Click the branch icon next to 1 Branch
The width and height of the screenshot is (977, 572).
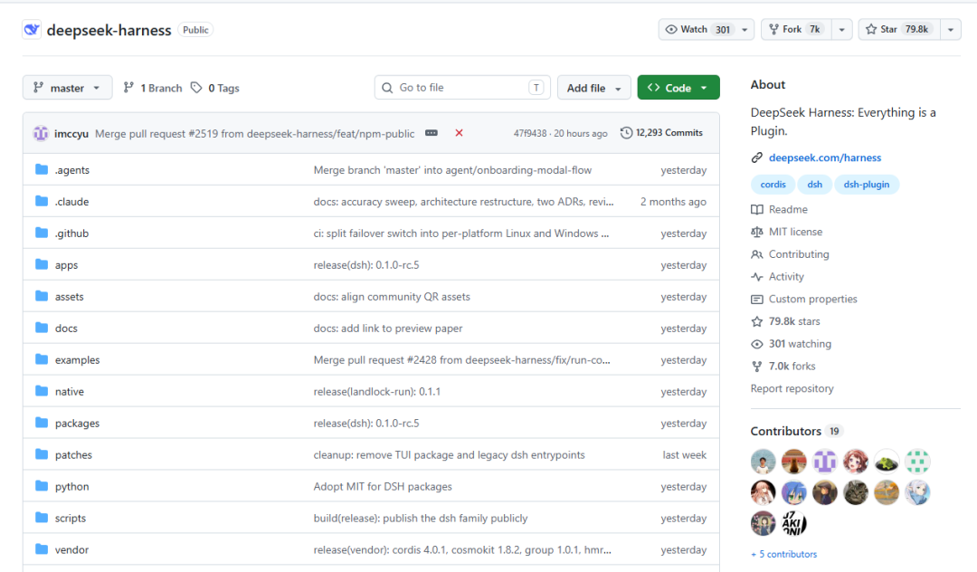pos(128,88)
